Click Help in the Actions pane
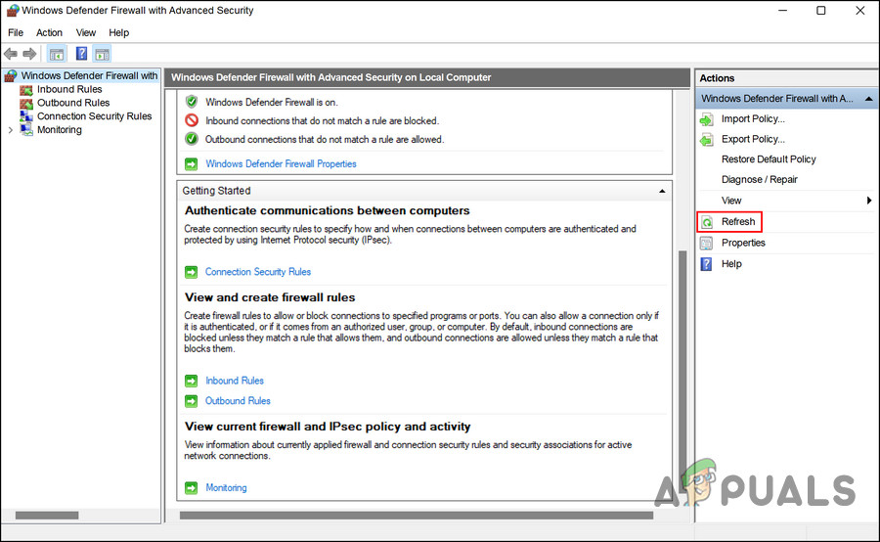 (731, 264)
